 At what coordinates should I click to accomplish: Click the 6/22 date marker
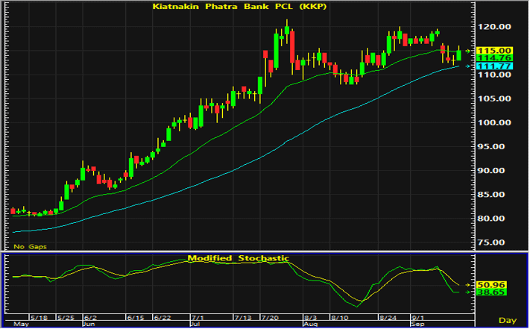163,318
